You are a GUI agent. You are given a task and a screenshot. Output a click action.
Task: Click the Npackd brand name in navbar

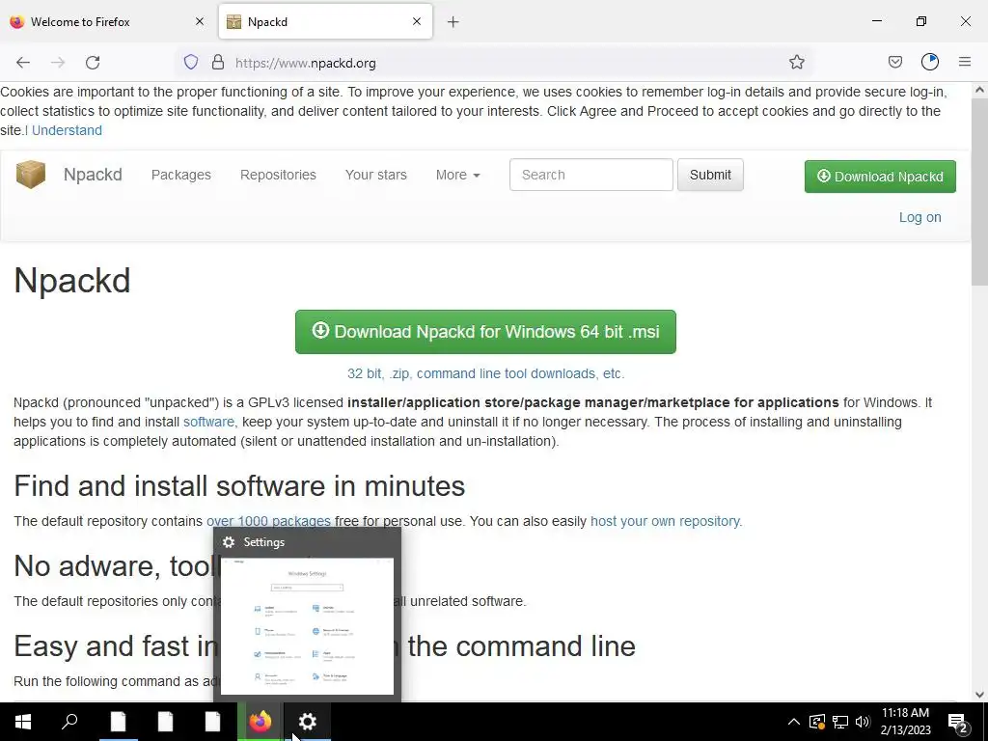pos(93,175)
